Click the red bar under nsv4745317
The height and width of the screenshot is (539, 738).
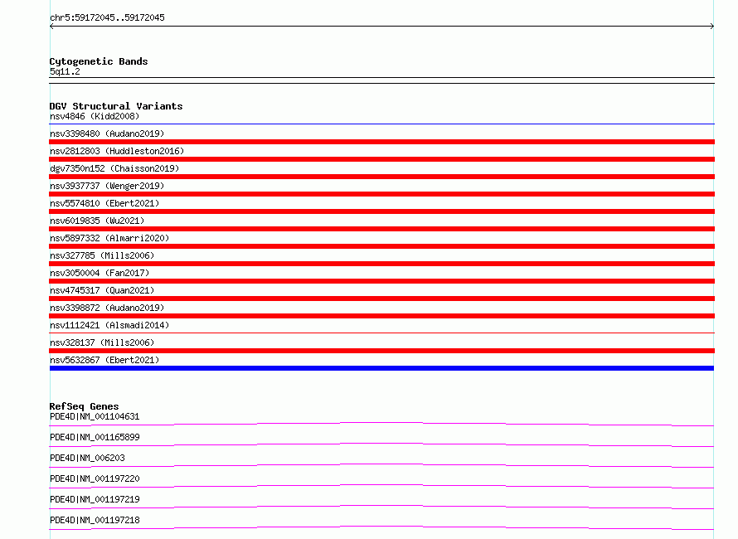coord(381,299)
